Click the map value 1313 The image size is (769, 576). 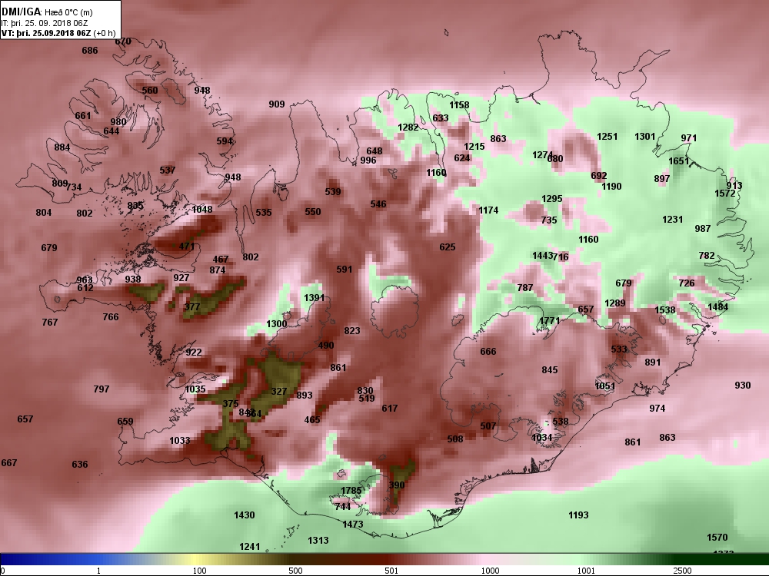click(318, 540)
